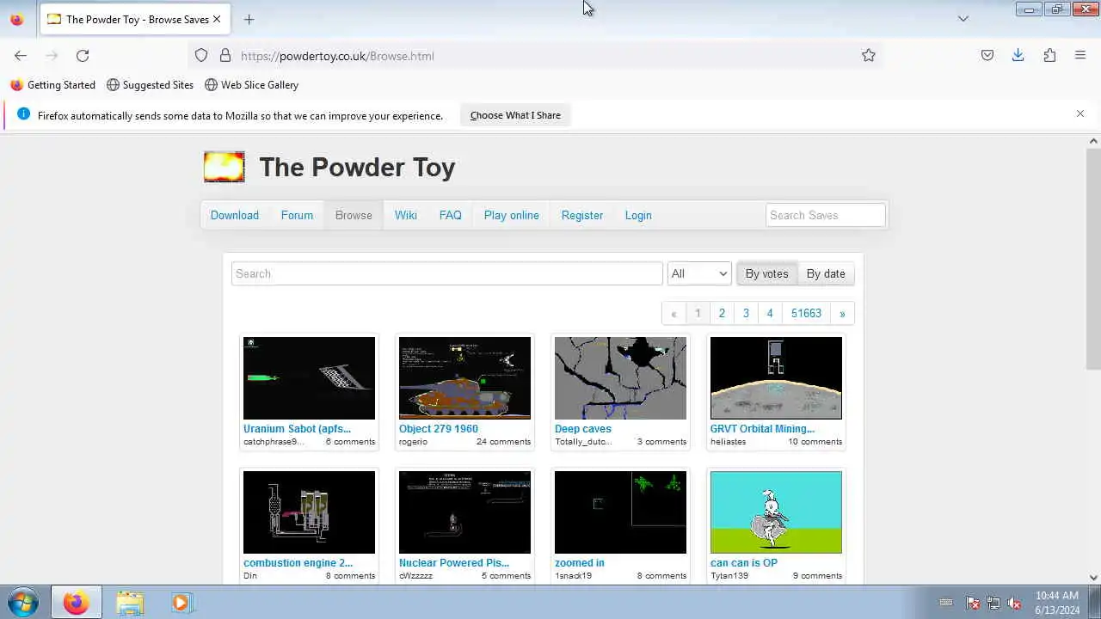Go to pagination page 2
Viewport: 1101px width, 619px height.
(722, 313)
